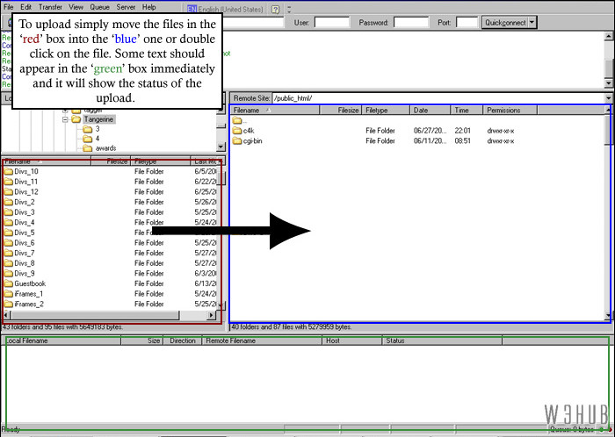Sort remote files by Time column
The height and width of the screenshot is (437, 615).
(x=467, y=111)
